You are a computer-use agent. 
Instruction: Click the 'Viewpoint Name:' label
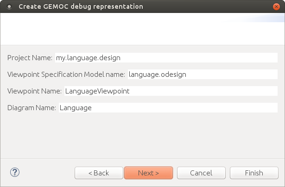click(34, 91)
